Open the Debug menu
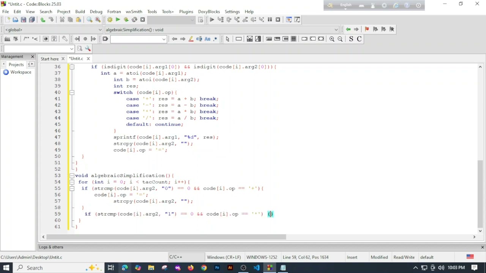Viewport: 486px width, 273px height. point(96,11)
